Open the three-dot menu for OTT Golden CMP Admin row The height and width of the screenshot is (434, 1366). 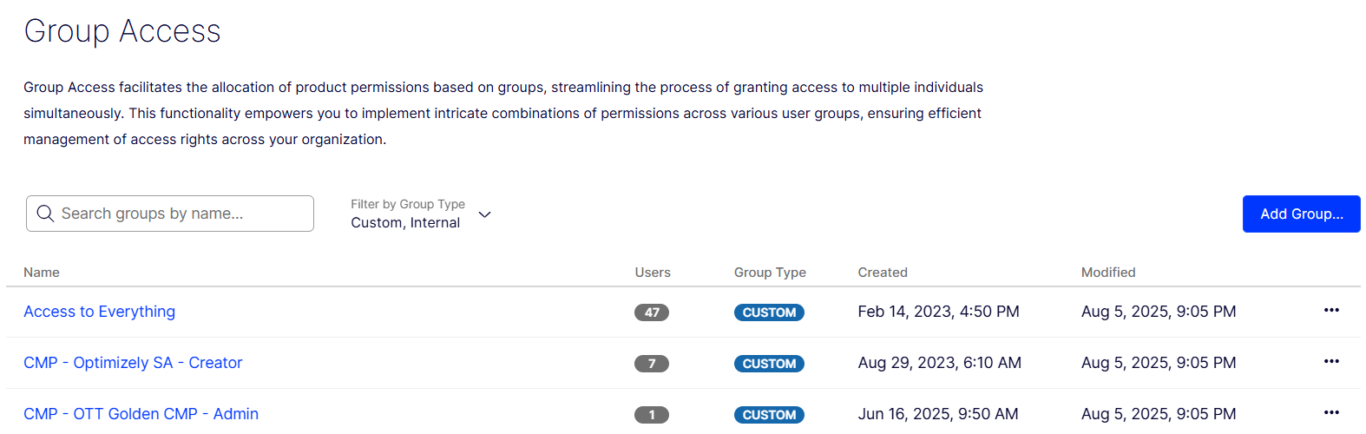click(x=1331, y=413)
